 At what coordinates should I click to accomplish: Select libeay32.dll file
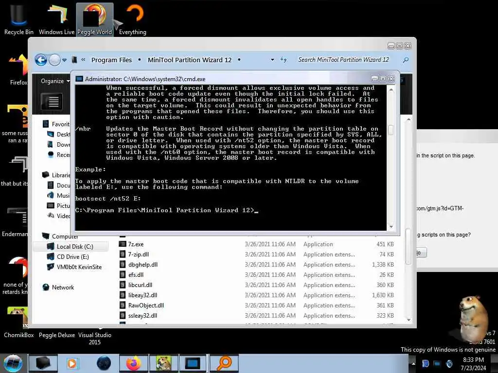(x=142, y=295)
